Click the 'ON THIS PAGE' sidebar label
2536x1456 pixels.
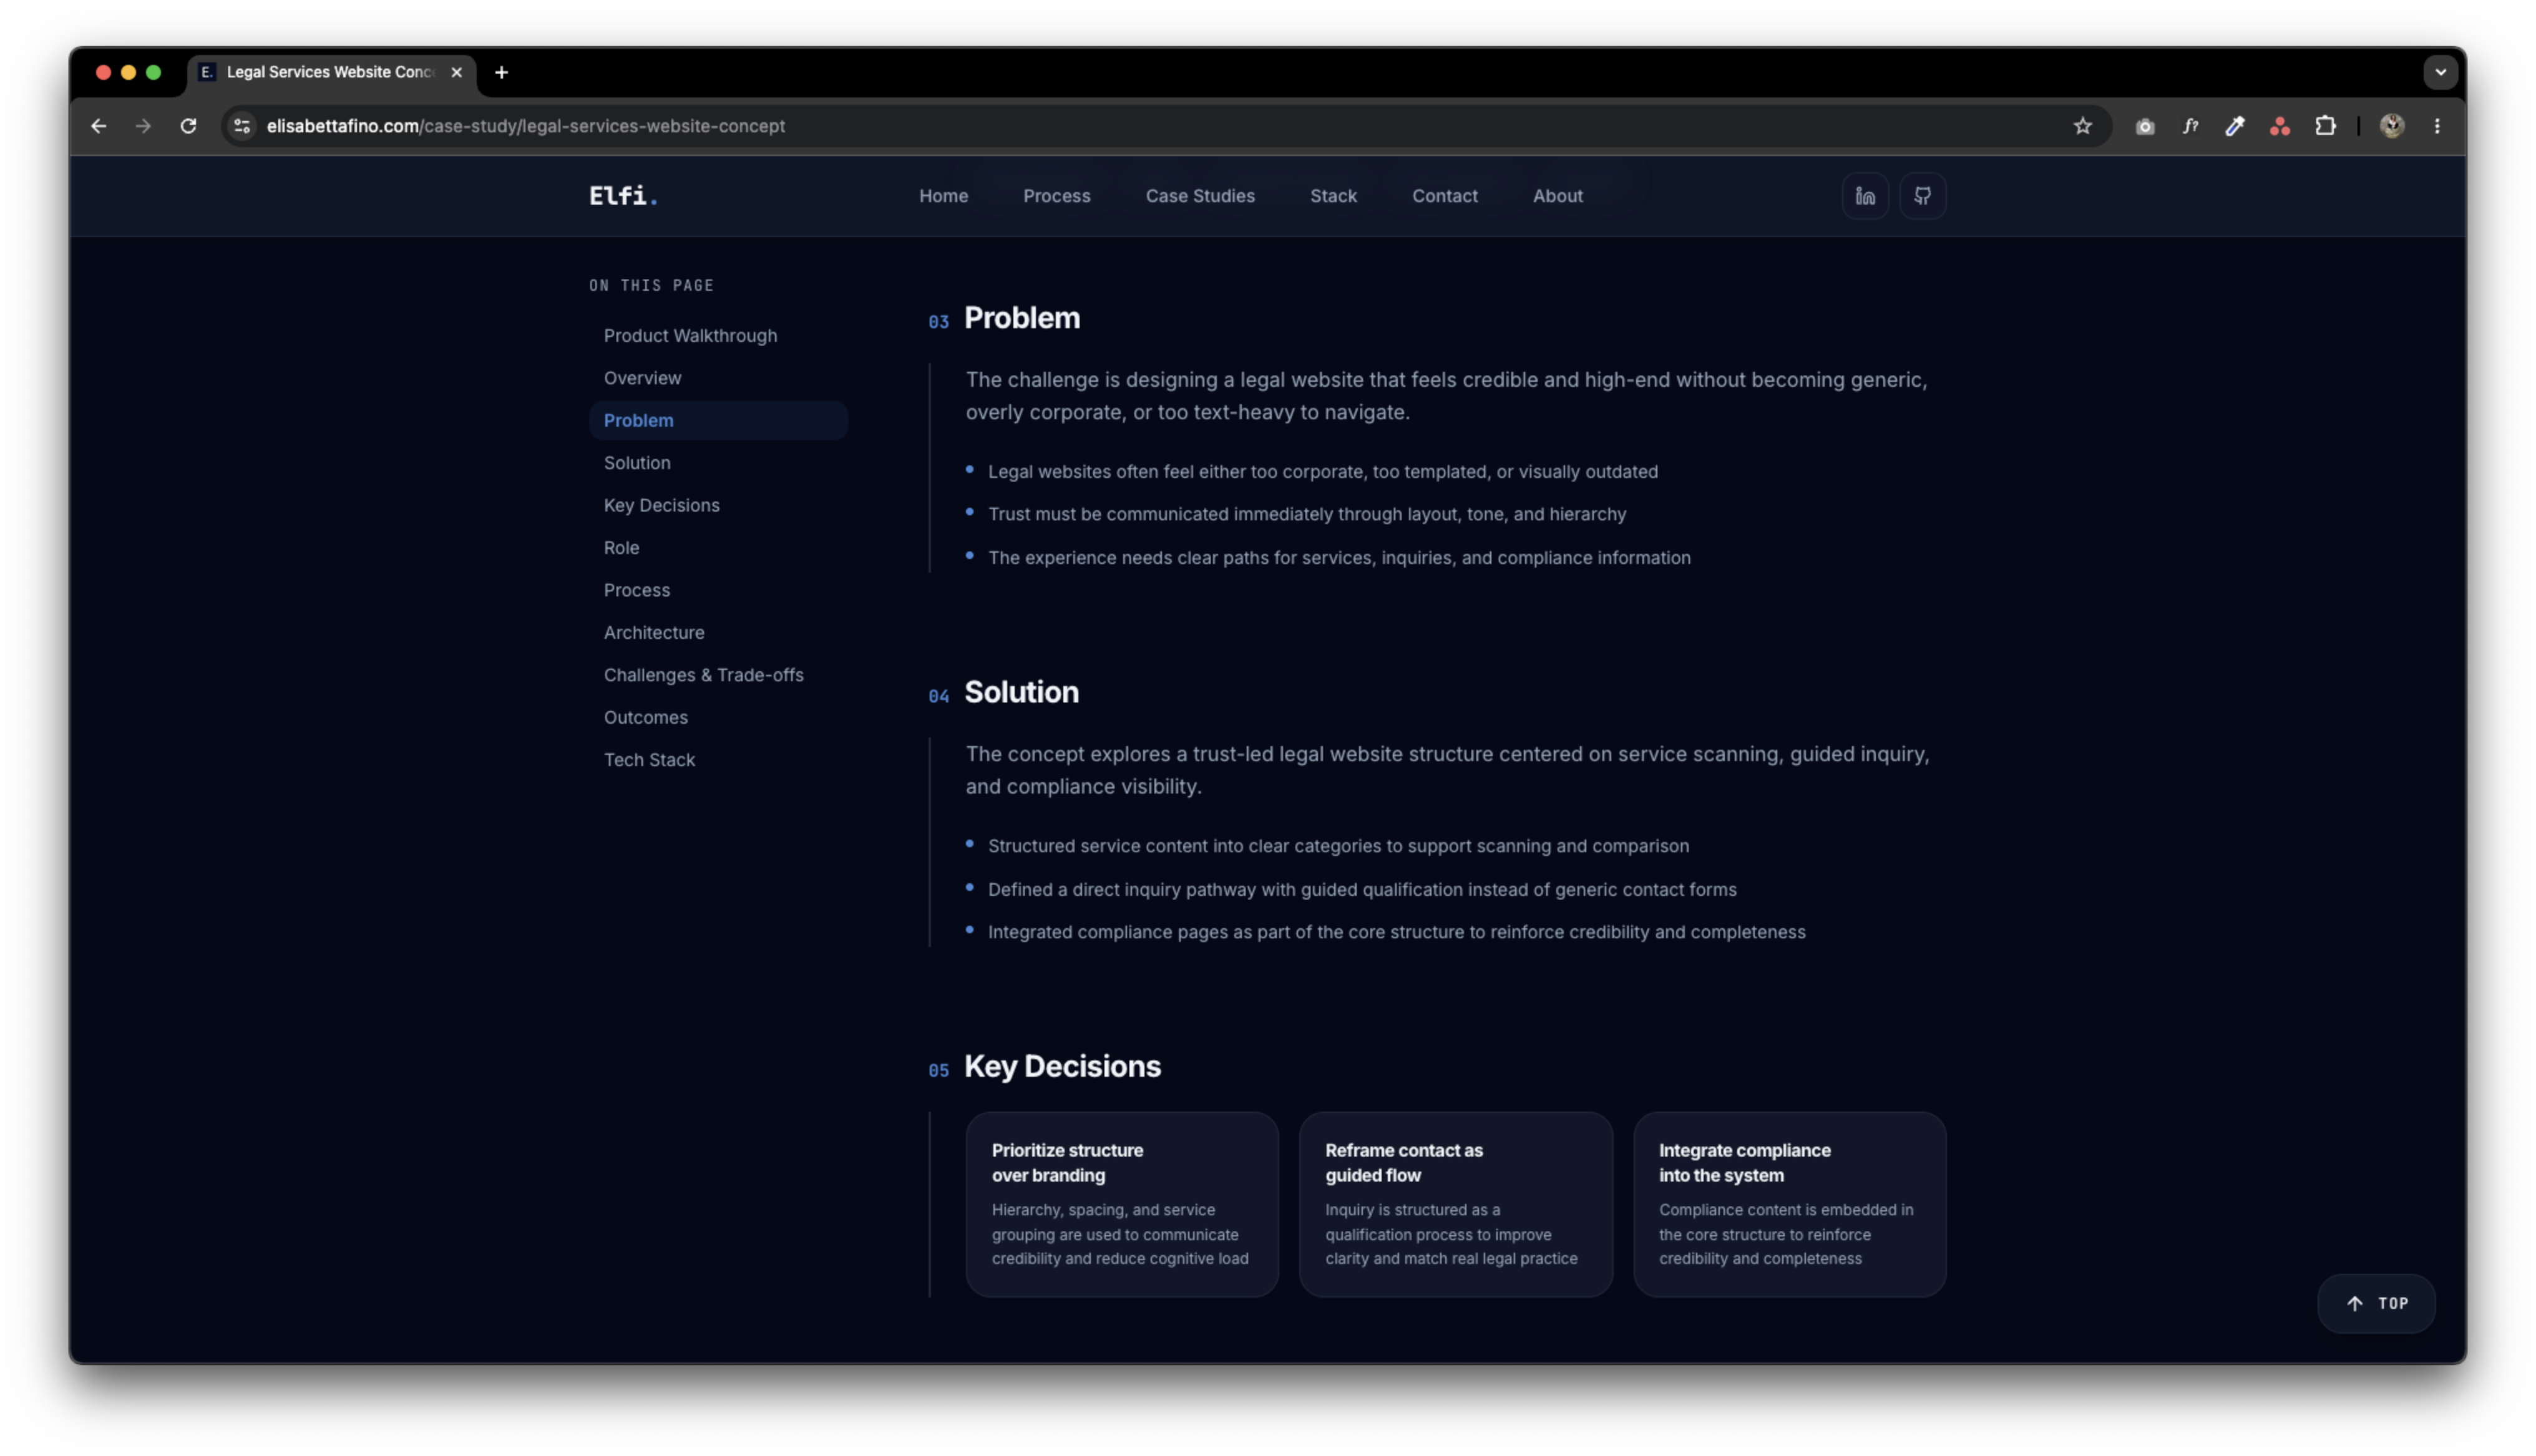[x=651, y=286]
